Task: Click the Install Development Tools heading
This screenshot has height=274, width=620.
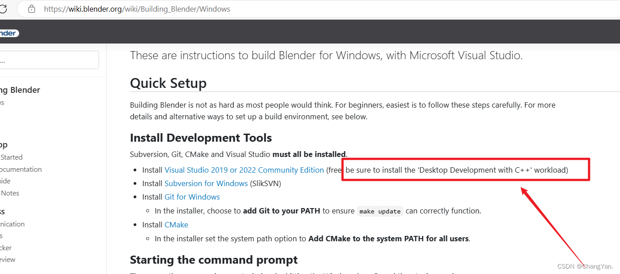Action: tap(201, 138)
